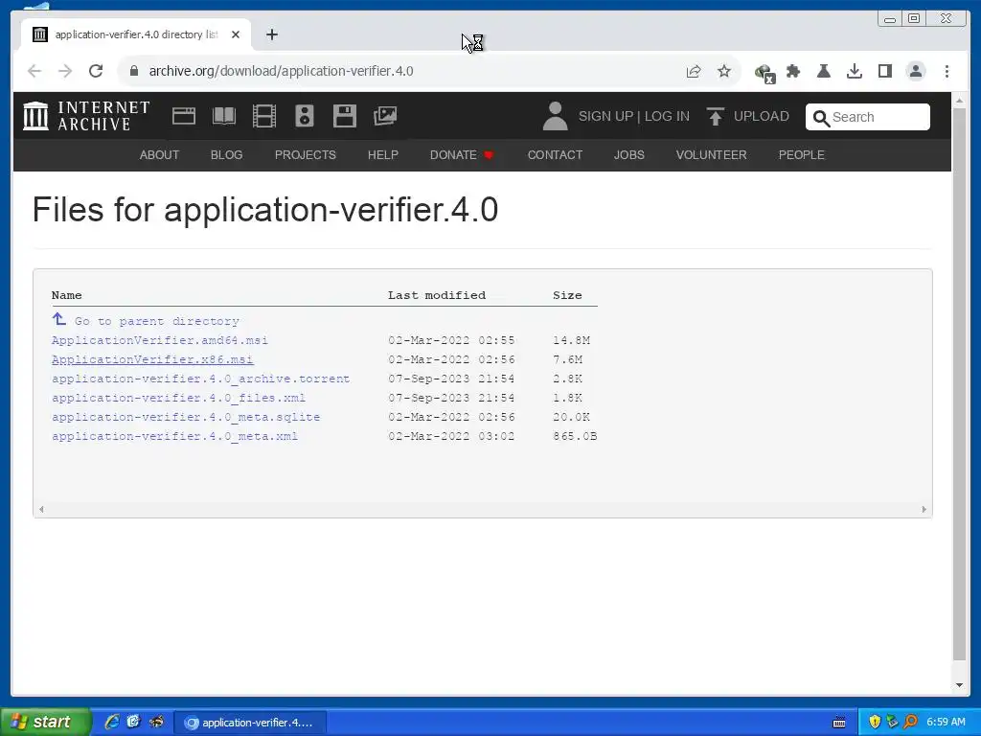
Task: Click Go to parent directory link
Action: (157, 321)
